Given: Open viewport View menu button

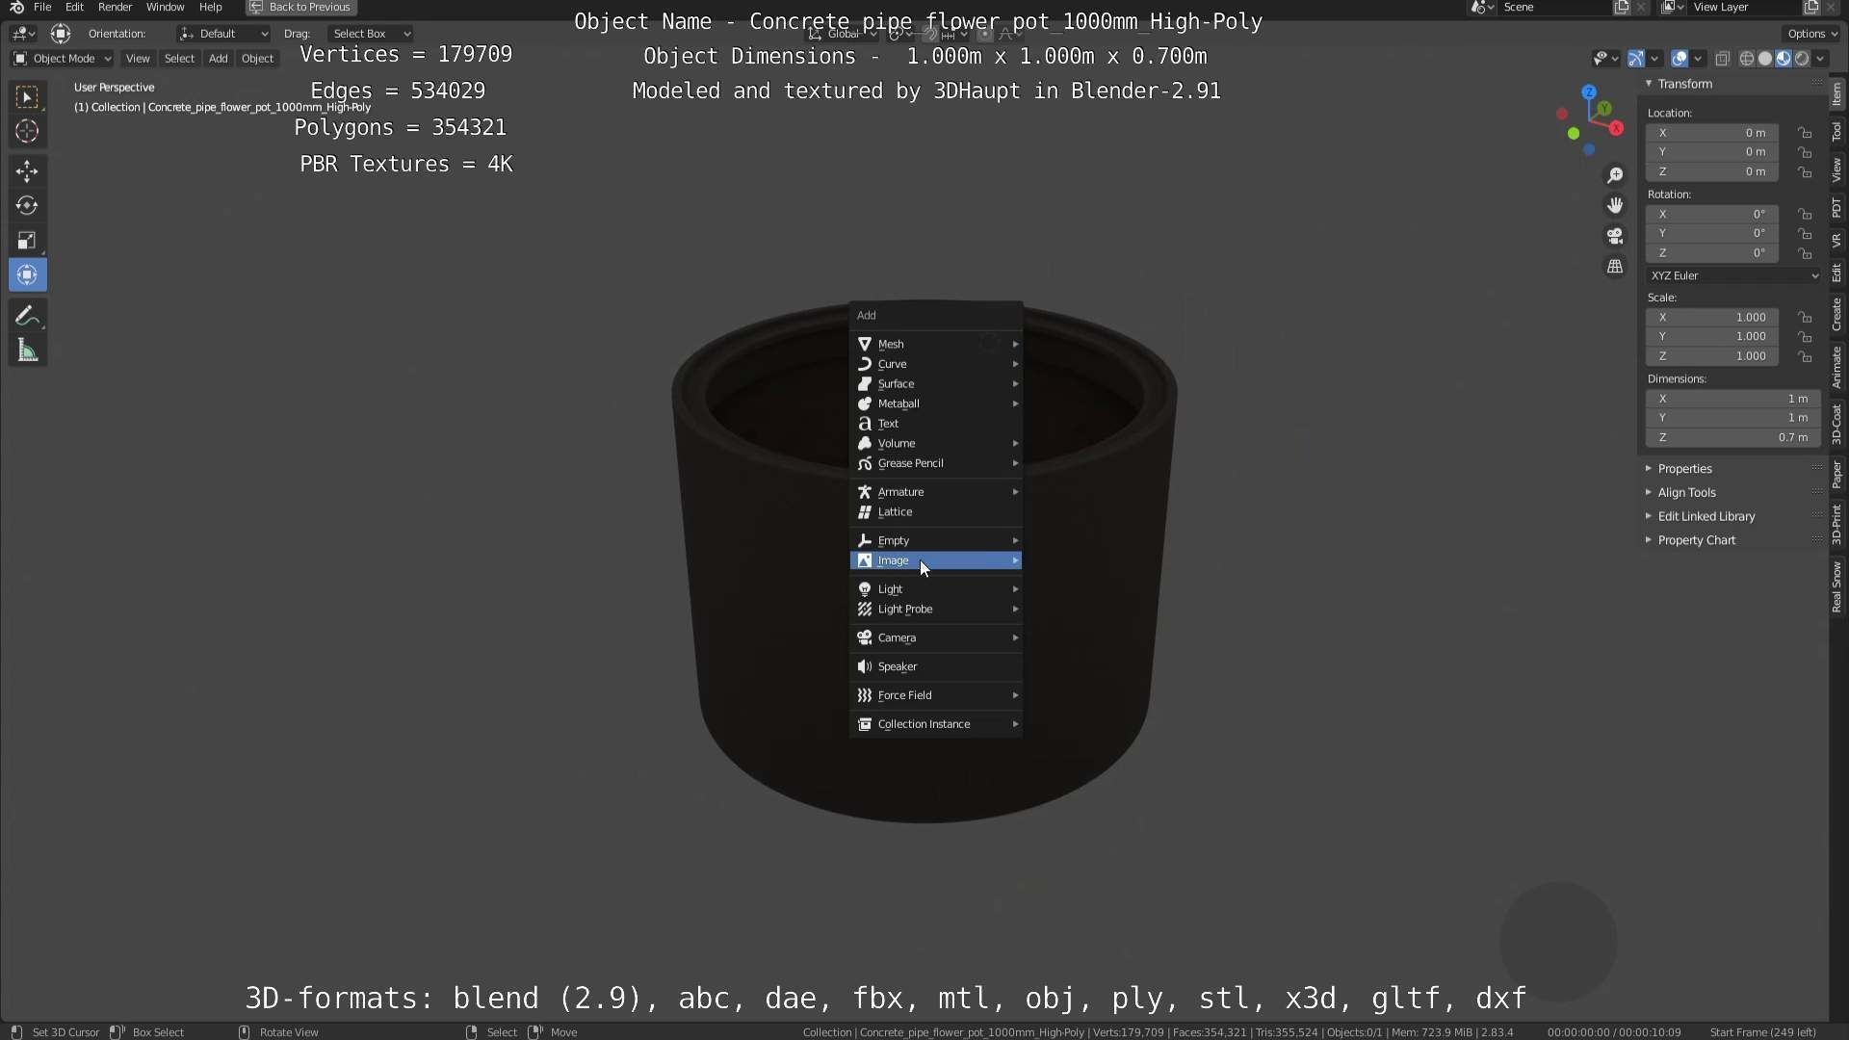Looking at the screenshot, I should [x=138, y=59].
